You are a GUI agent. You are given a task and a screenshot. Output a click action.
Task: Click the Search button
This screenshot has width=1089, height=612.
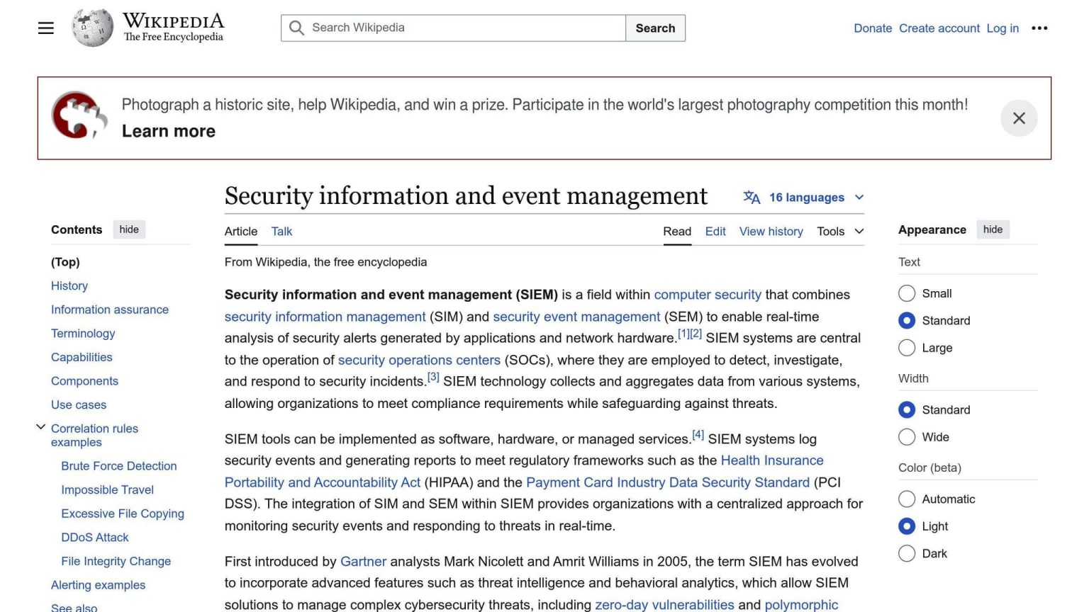(655, 28)
